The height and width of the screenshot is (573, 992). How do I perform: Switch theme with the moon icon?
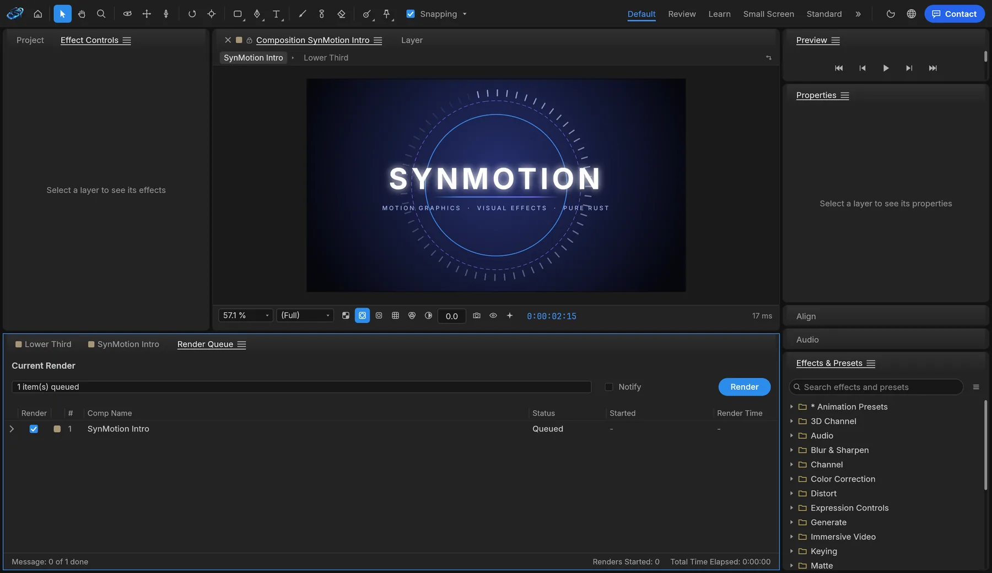pos(891,14)
